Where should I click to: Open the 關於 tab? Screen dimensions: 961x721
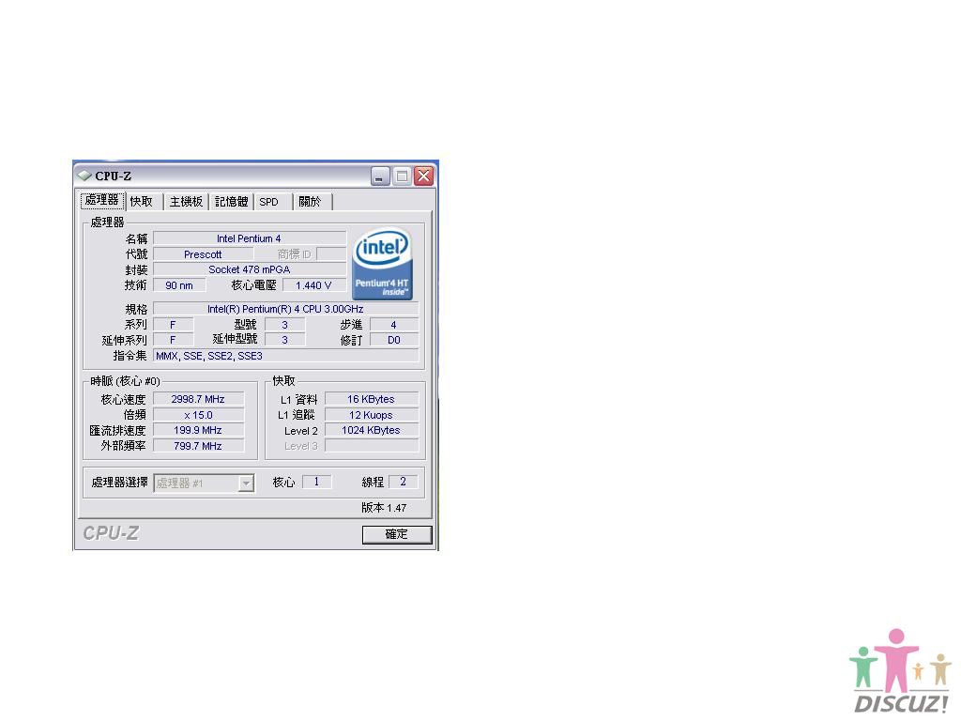point(310,202)
